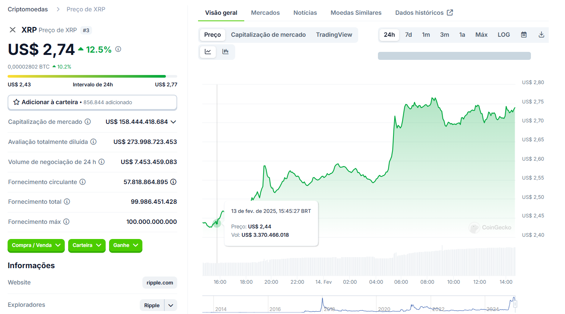Click the Informações section heading
The width and height of the screenshot is (565, 314).
point(31,266)
